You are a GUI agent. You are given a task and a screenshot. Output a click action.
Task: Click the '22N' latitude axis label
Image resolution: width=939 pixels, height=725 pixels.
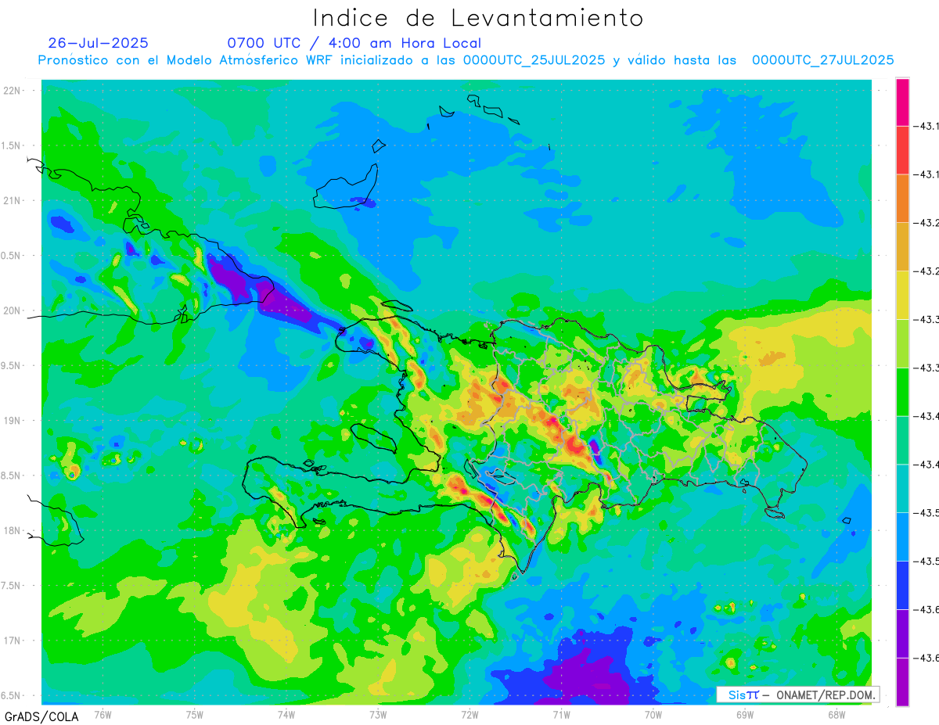coord(12,91)
